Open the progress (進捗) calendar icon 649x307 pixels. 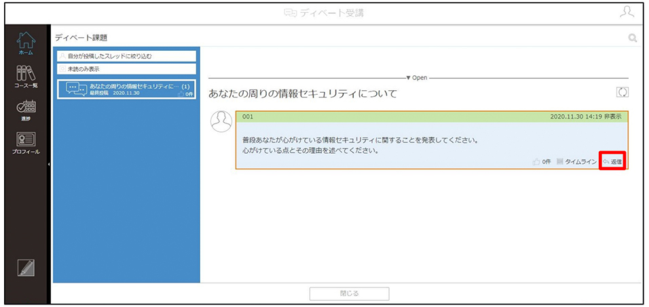click(26, 110)
